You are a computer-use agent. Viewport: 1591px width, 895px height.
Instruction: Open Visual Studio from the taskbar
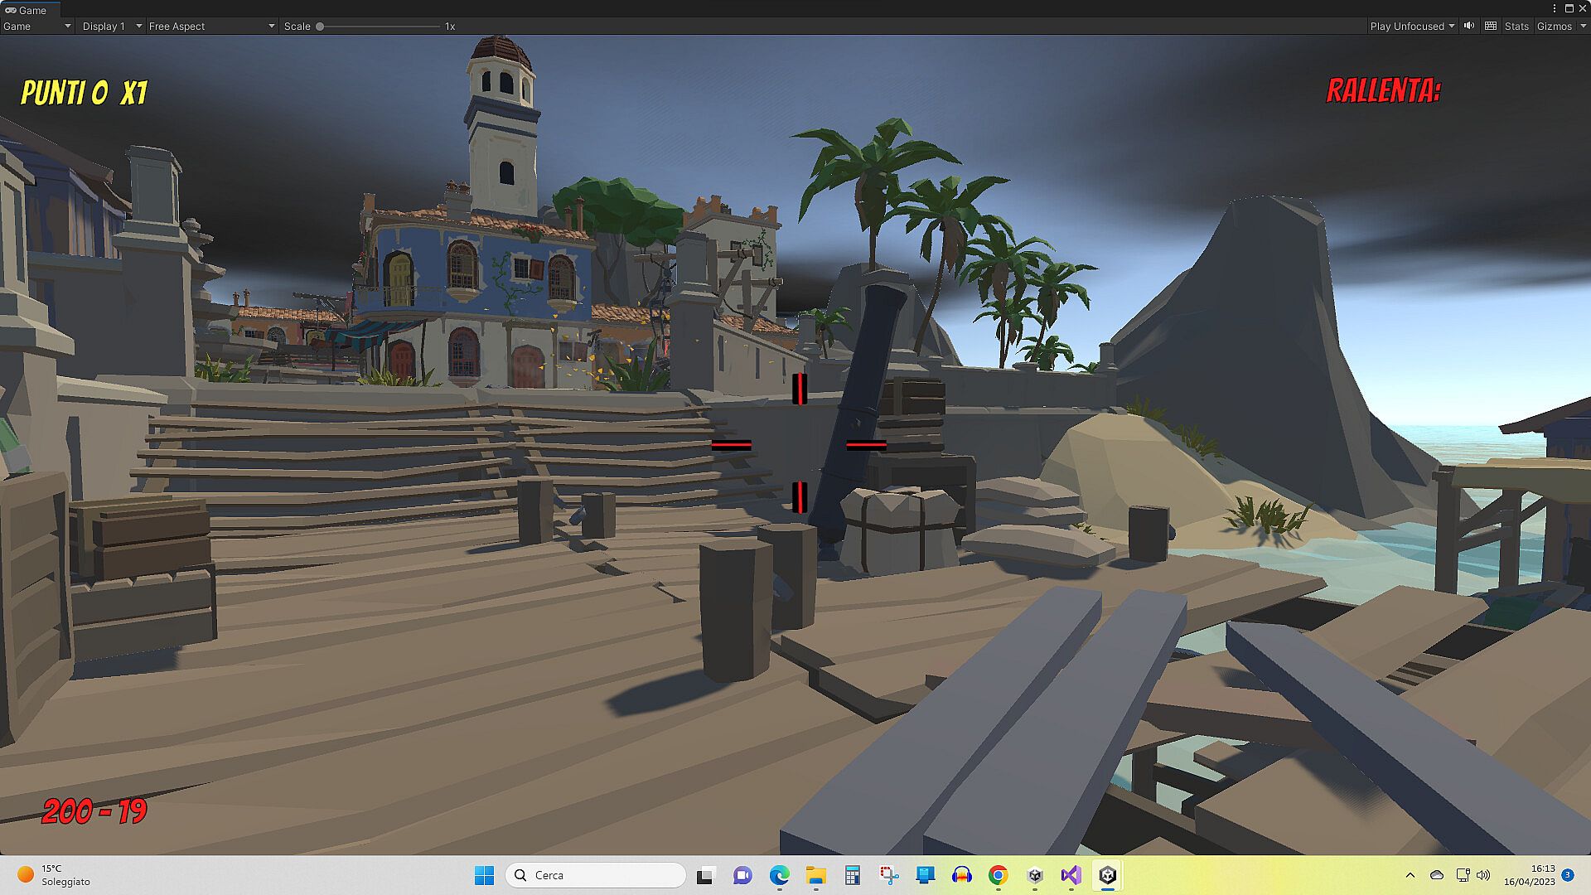coord(1071,875)
